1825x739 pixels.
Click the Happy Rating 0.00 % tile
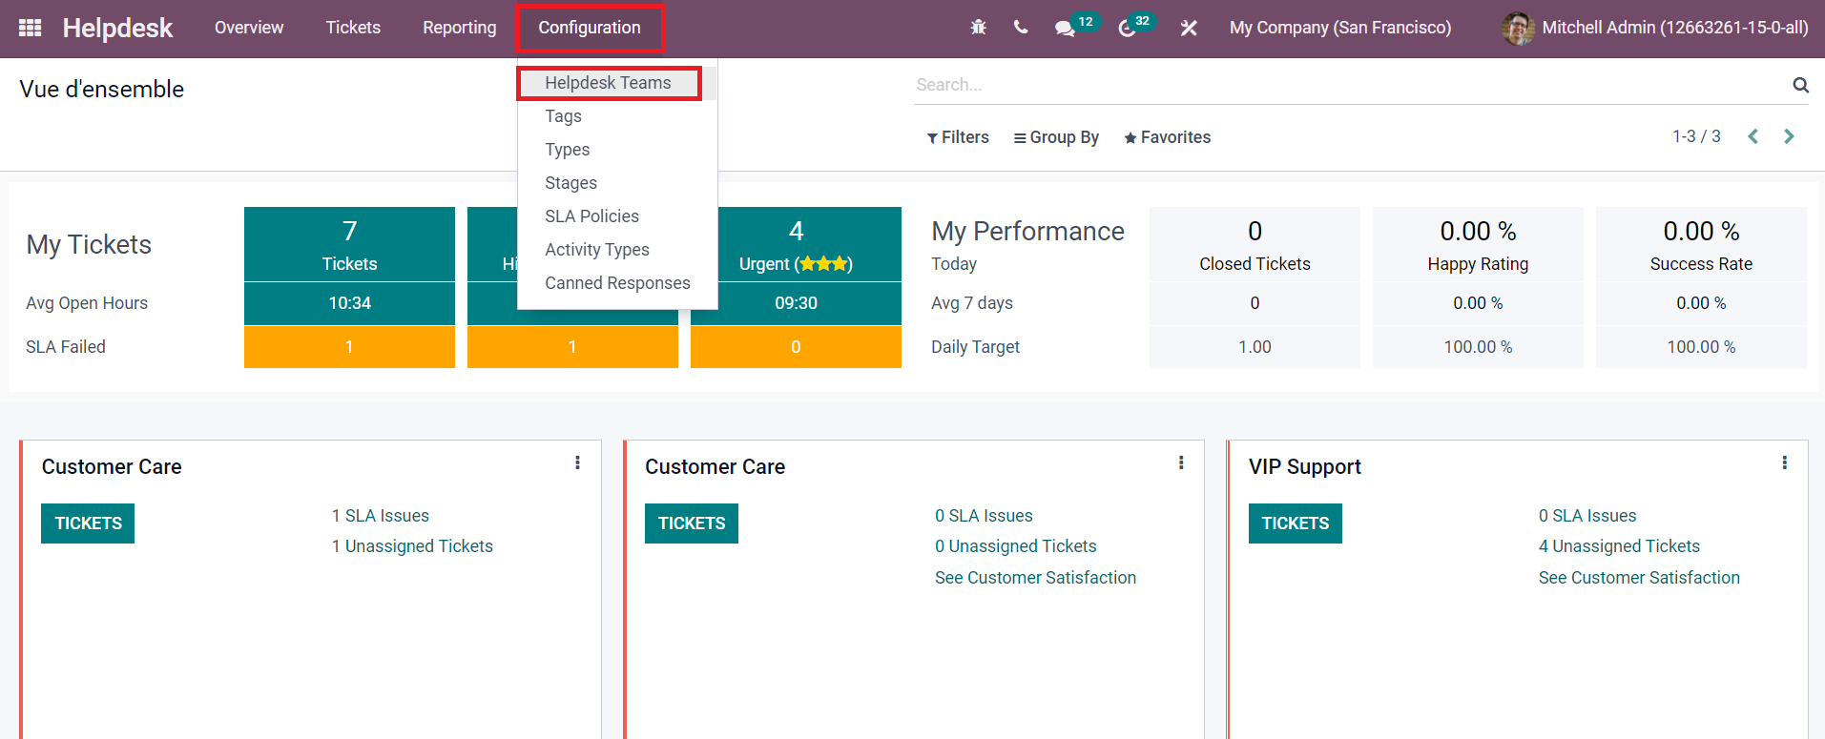tap(1478, 244)
